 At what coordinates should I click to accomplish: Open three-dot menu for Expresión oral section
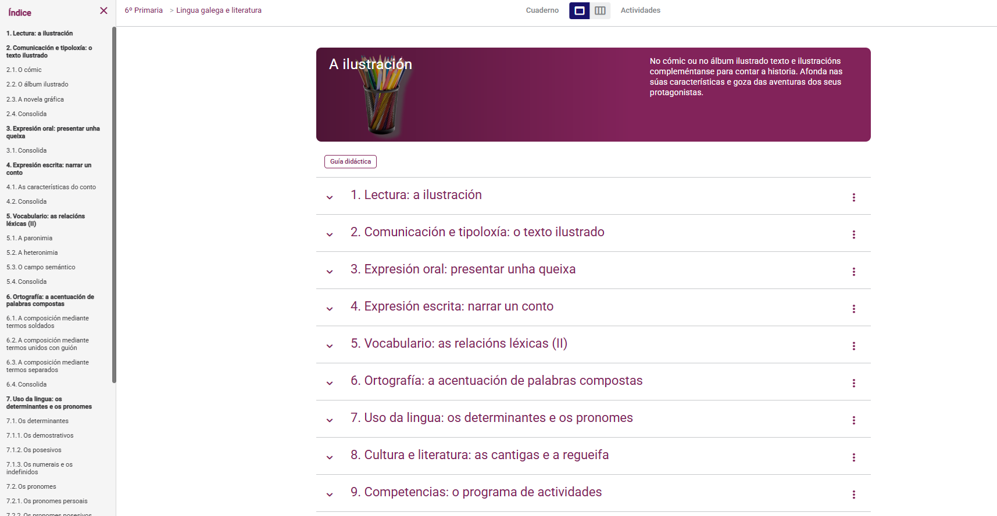tap(853, 272)
